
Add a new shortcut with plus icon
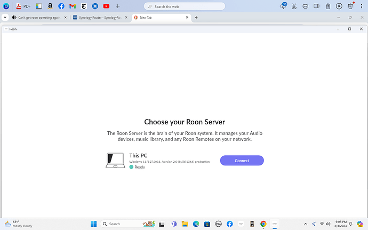[x=118, y=6]
